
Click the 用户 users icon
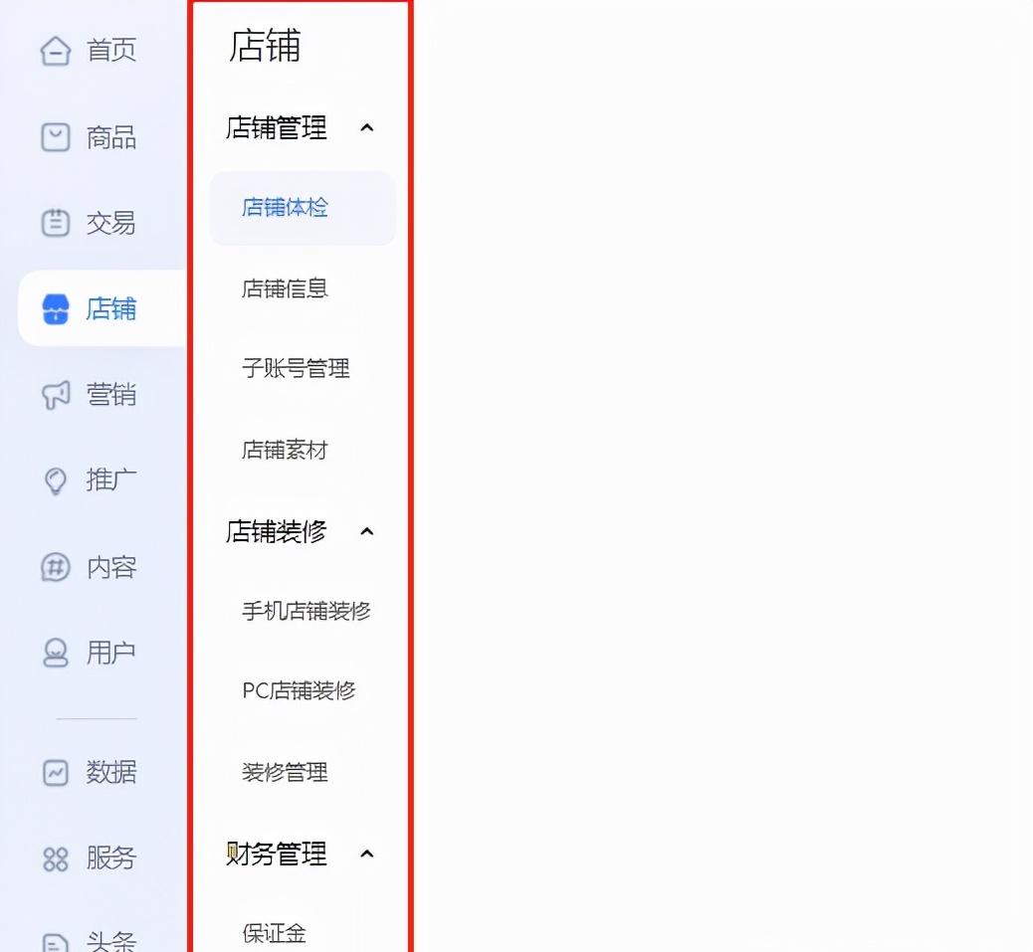[57, 653]
